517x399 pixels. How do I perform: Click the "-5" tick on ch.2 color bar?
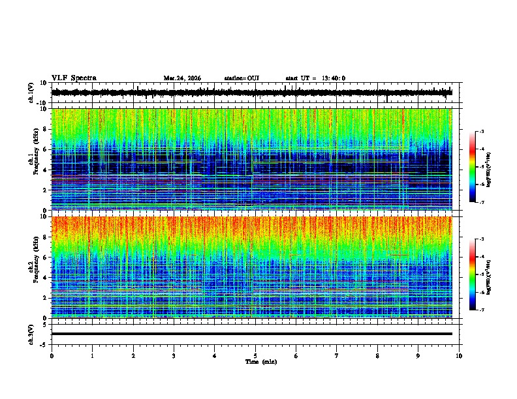(x=481, y=274)
